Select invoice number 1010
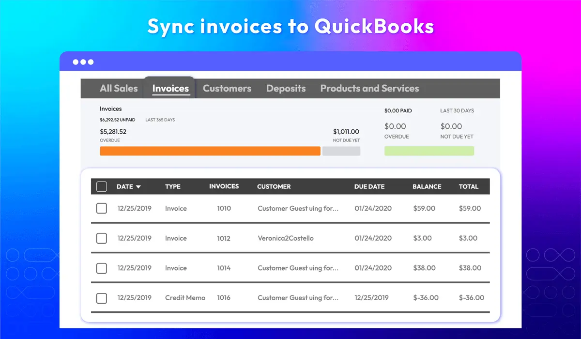 [224, 209]
